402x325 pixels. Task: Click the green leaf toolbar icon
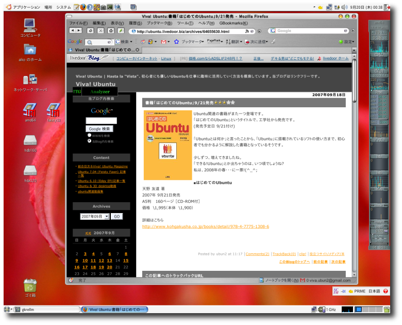point(121,30)
